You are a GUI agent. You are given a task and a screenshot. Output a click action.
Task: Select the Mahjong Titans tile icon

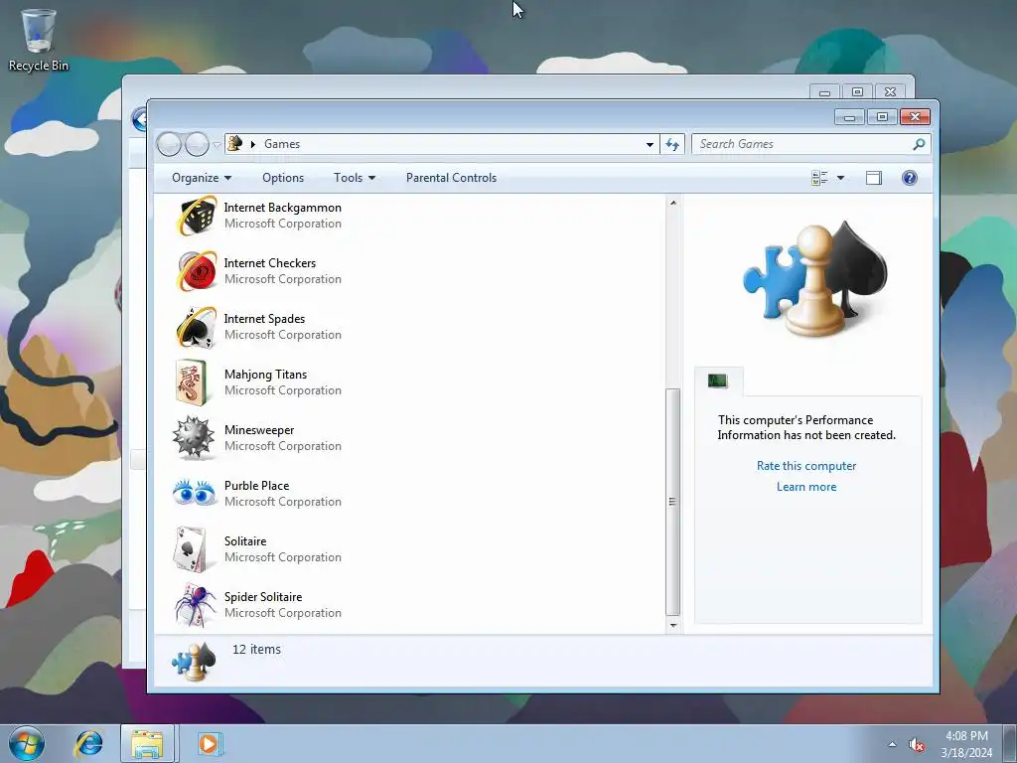tap(192, 382)
